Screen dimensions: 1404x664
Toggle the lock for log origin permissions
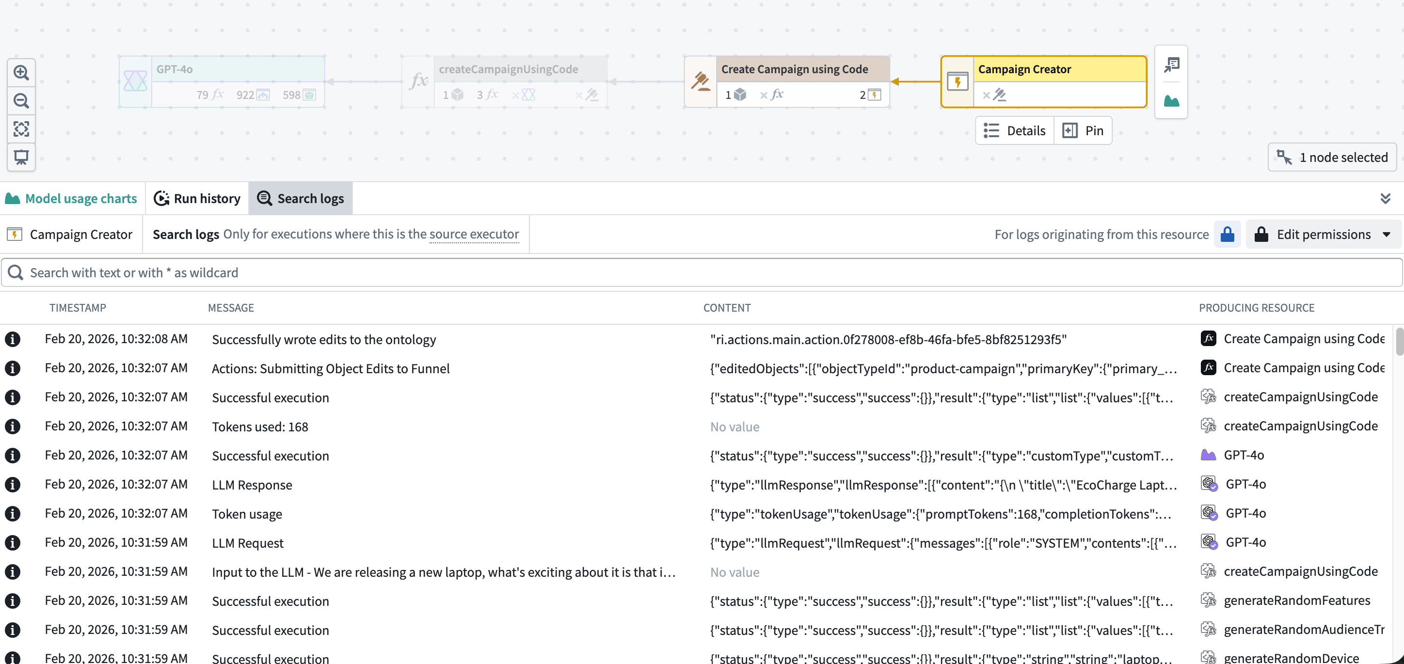coord(1228,234)
